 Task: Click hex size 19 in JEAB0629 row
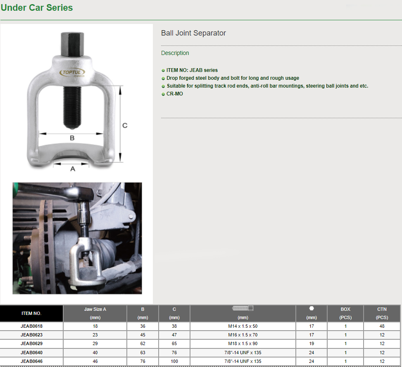pos(312,344)
